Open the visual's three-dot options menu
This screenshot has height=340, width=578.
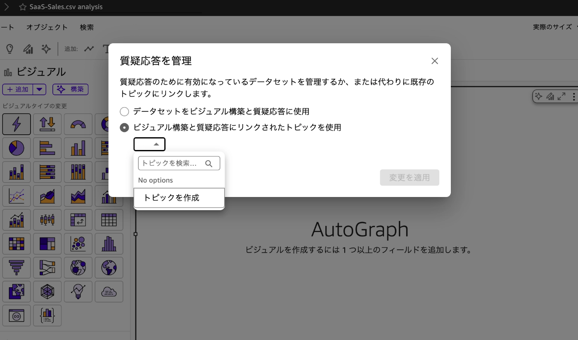573,96
